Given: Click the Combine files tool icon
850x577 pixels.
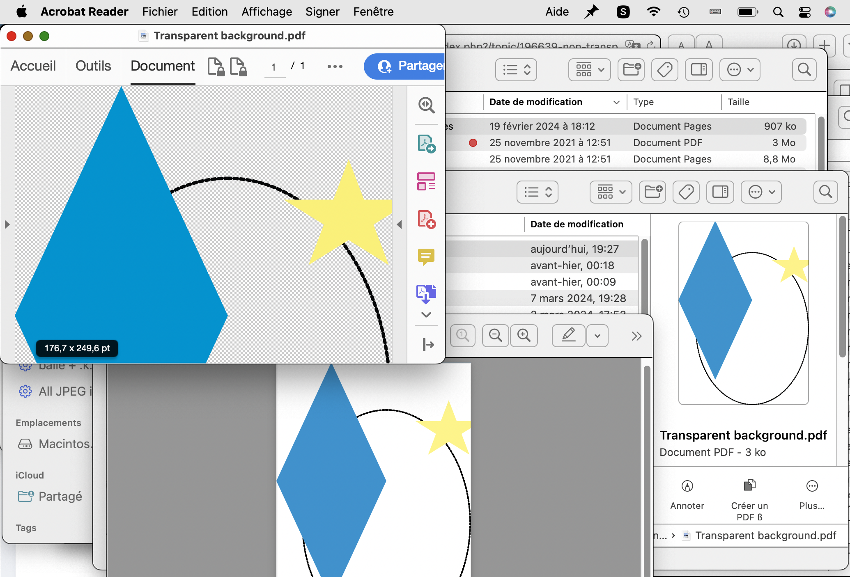Looking at the screenshot, I should (x=426, y=294).
